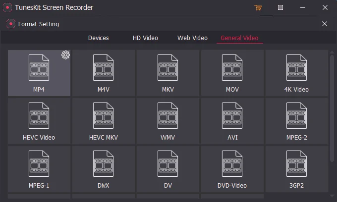Viewport: 337px width, 202px height.
Task: Switch to the HD Video tab
Action: (145, 38)
